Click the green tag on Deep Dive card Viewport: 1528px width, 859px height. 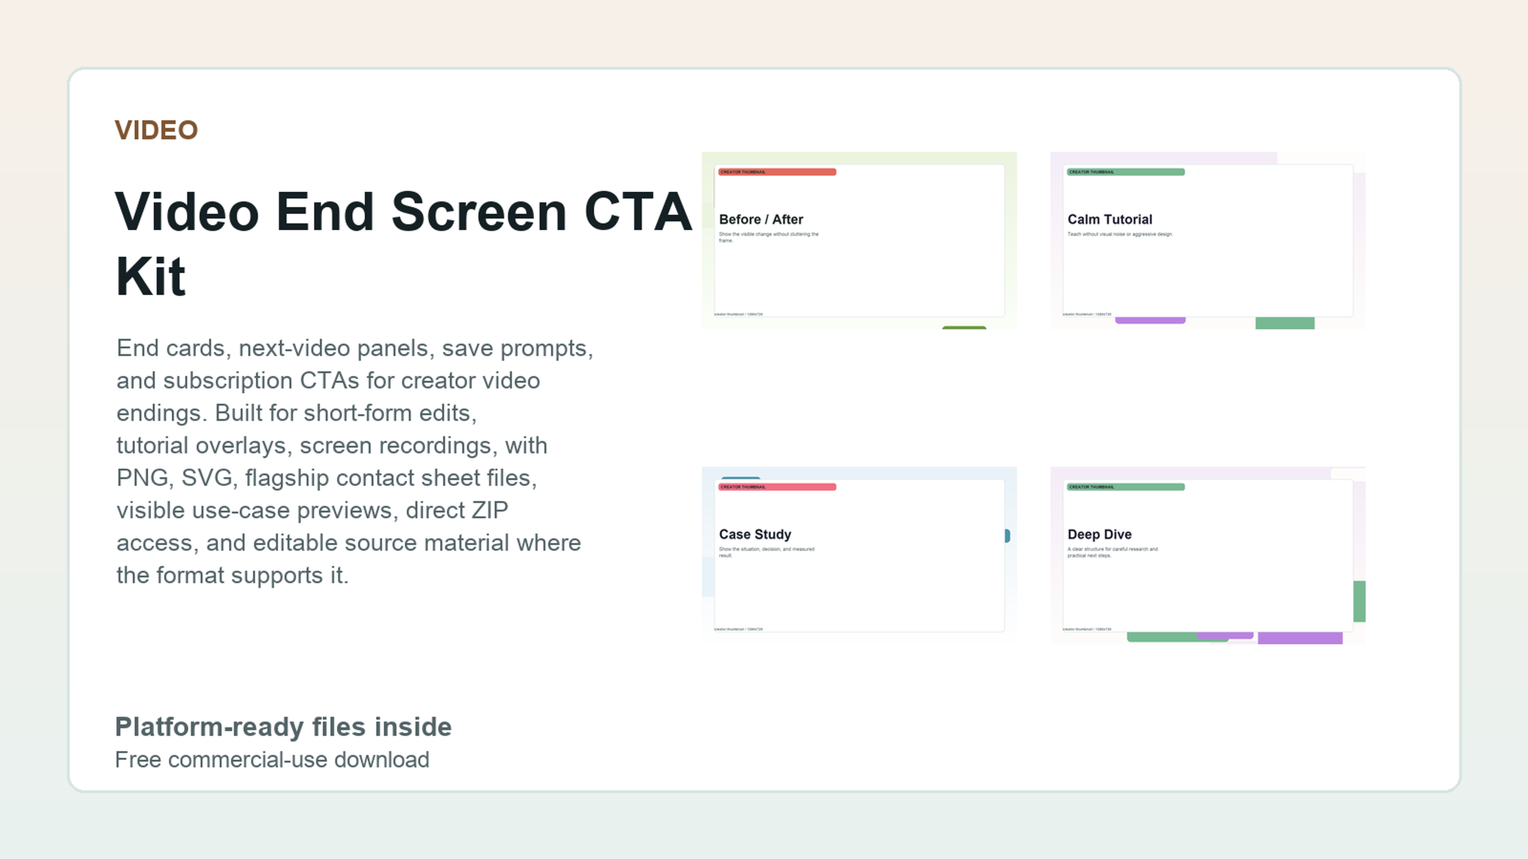pos(1126,487)
